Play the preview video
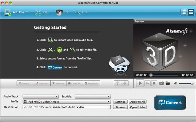The image size is (196, 122). coord(140,83)
